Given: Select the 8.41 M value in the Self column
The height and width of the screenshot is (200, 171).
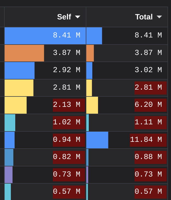Looking at the screenshot, I should tap(67, 35).
